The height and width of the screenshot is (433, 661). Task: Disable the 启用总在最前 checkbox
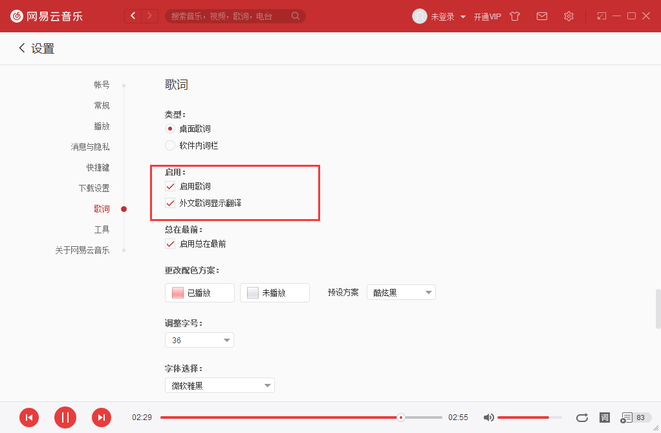point(170,244)
